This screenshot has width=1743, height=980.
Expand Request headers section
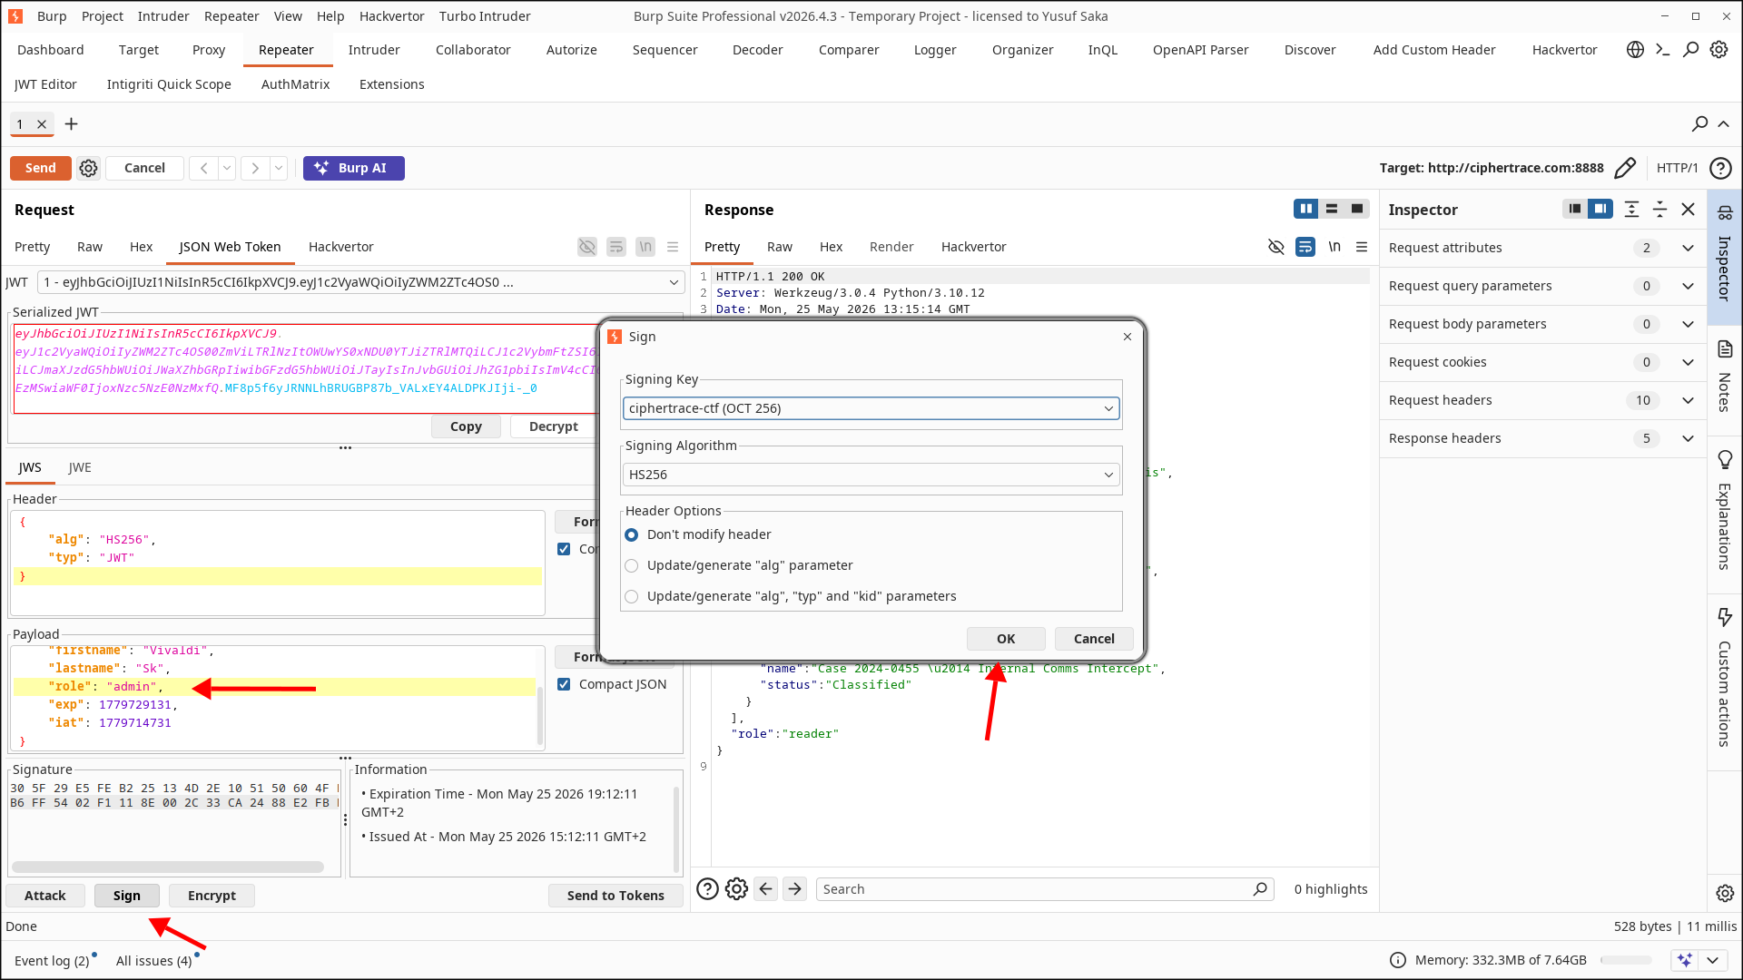tap(1688, 401)
